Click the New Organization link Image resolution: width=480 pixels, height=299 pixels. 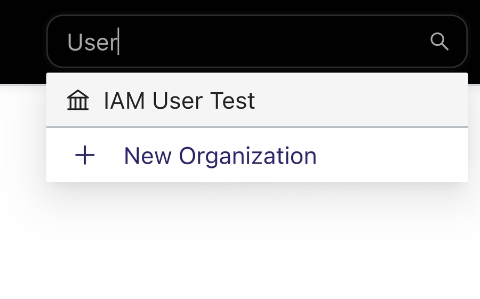tap(220, 156)
